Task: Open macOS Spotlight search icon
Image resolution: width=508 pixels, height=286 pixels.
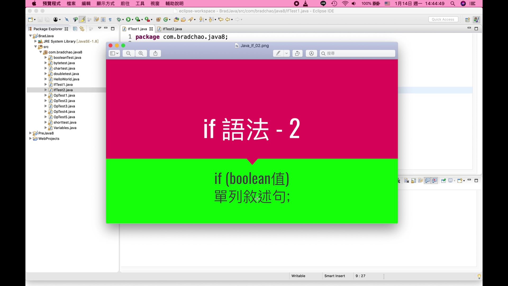Action: click(x=453, y=3)
